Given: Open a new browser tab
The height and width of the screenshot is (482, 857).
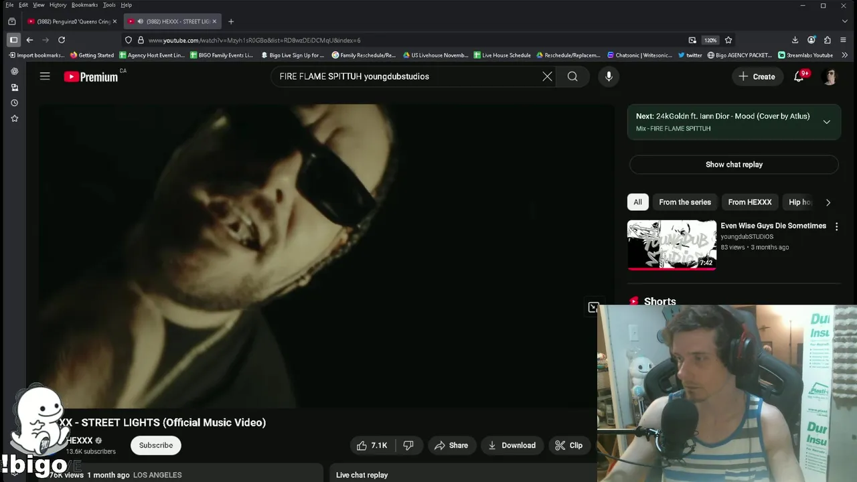Looking at the screenshot, I should click(x=231, y=21).
